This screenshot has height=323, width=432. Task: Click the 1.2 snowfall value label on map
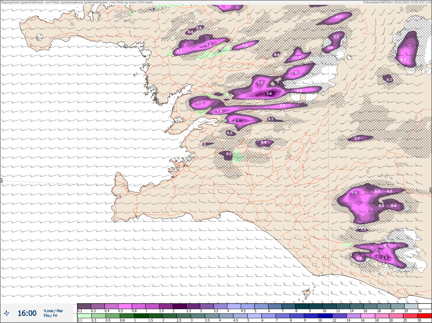[x=209, y=45]
